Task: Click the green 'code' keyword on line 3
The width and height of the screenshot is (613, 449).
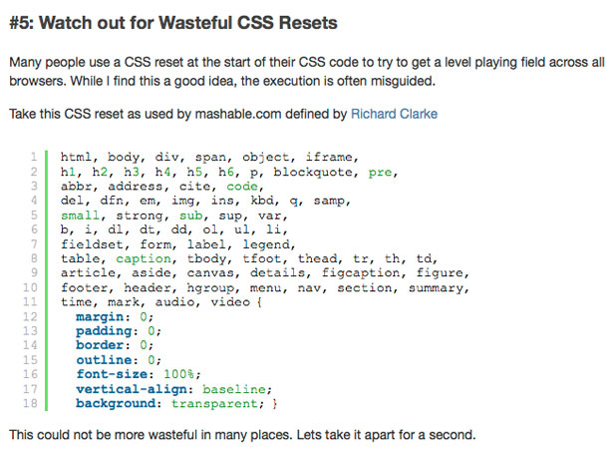Action: pos(242,187)
